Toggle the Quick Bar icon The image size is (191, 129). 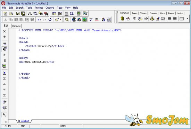pyautogui.click(x=66, y=13)
